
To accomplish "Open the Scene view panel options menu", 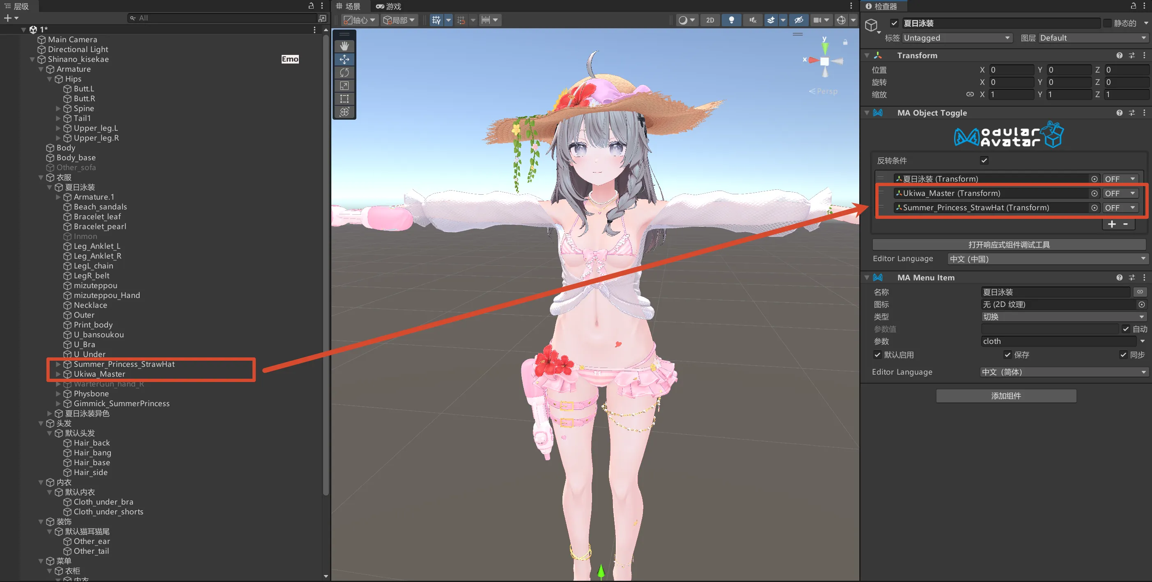I will pyautogui.click(x=851, y=6).
